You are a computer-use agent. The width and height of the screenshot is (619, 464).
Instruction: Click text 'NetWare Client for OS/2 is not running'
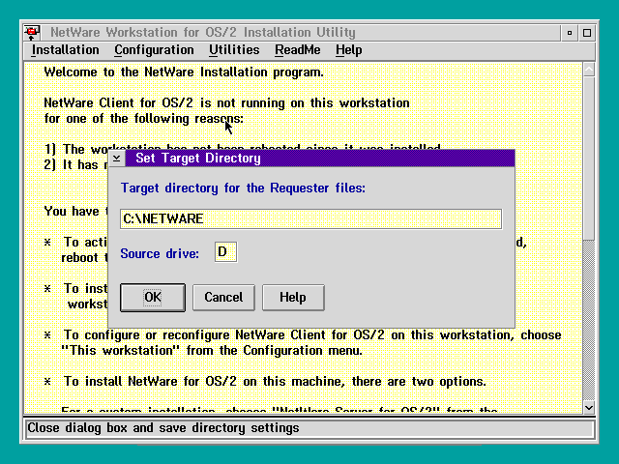(164, 103)
